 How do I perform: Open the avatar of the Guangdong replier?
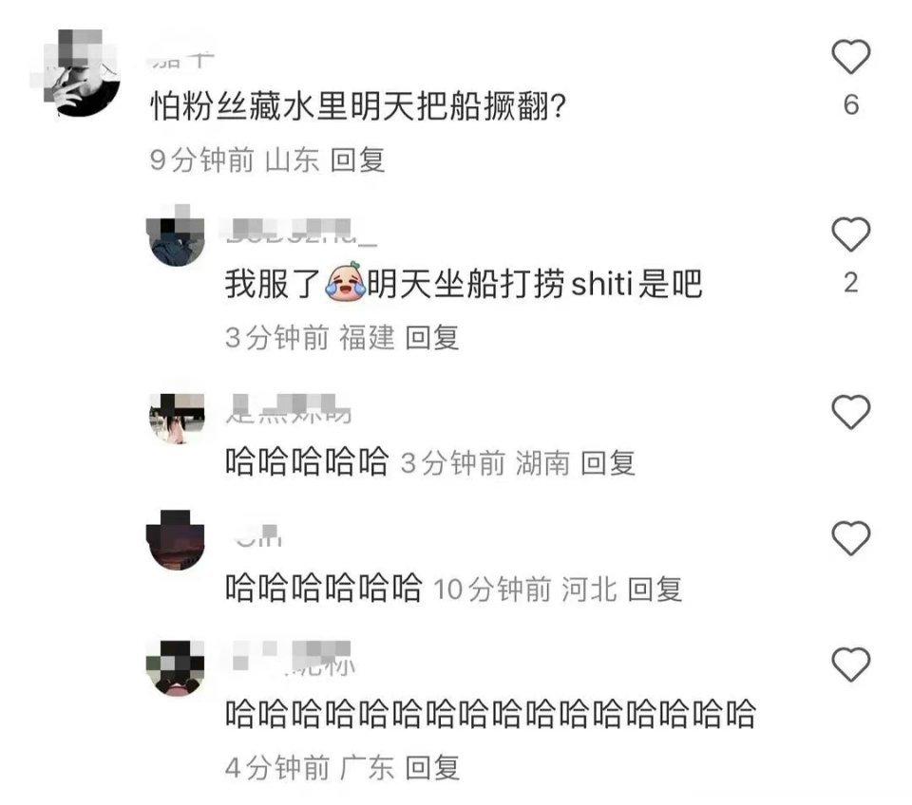tap(175, 668)
